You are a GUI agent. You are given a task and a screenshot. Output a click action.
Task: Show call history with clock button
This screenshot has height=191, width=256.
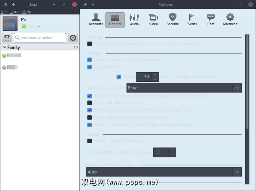point(73,38)
